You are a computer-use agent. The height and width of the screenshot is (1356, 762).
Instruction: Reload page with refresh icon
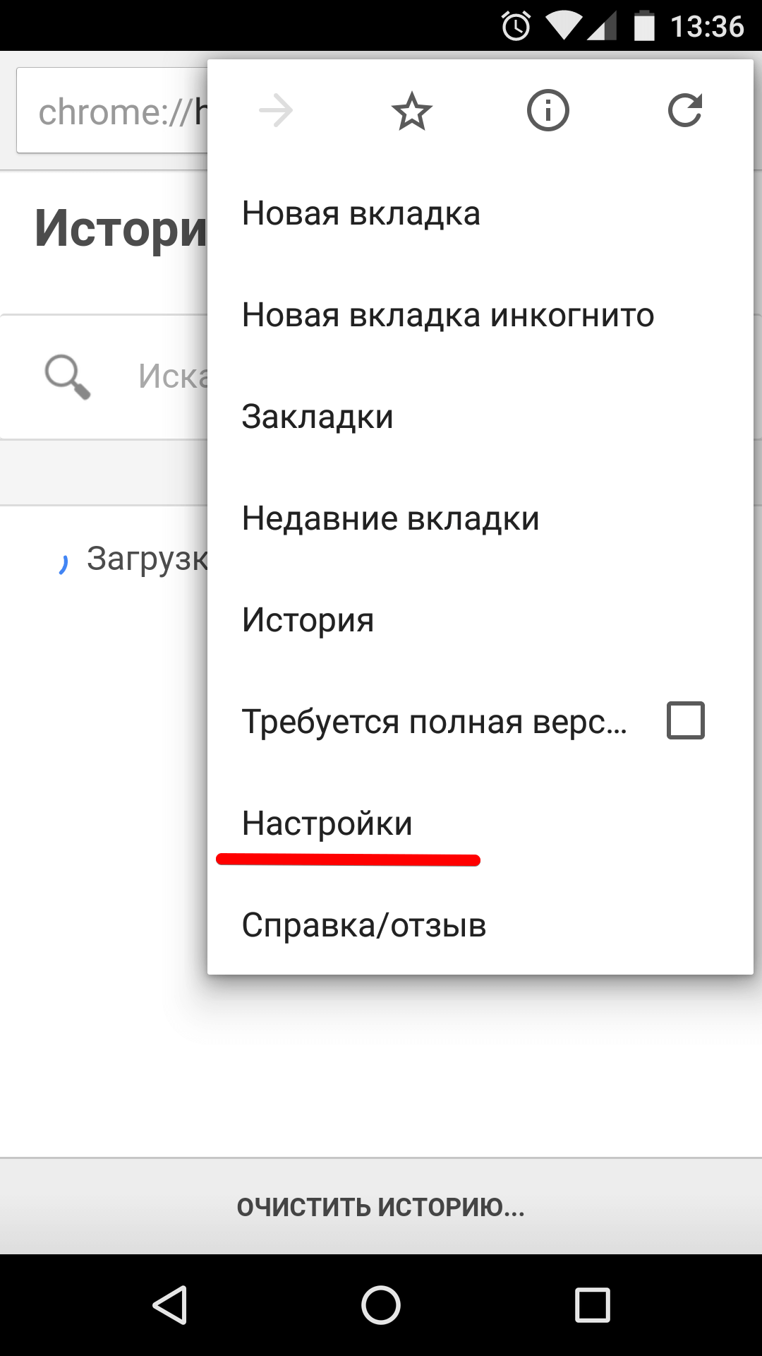coord(684,112)
